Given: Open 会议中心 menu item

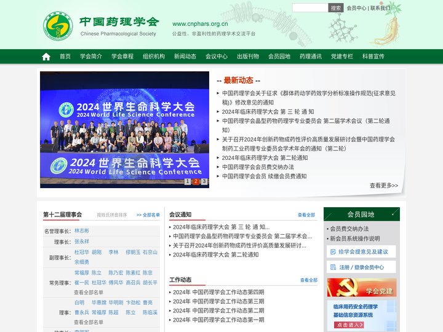Looking at the screenshot, I should point(217,56).
